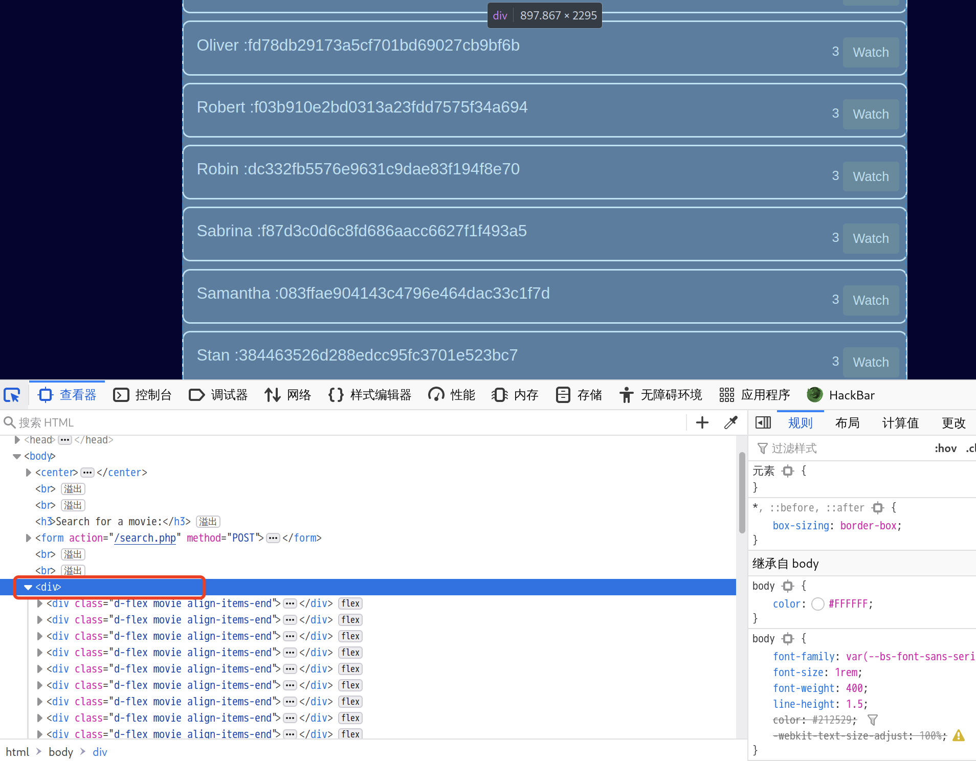Click the filter icon beside overridden color rule
This screenshot has width=976, height=761.
tap(873, 720)
